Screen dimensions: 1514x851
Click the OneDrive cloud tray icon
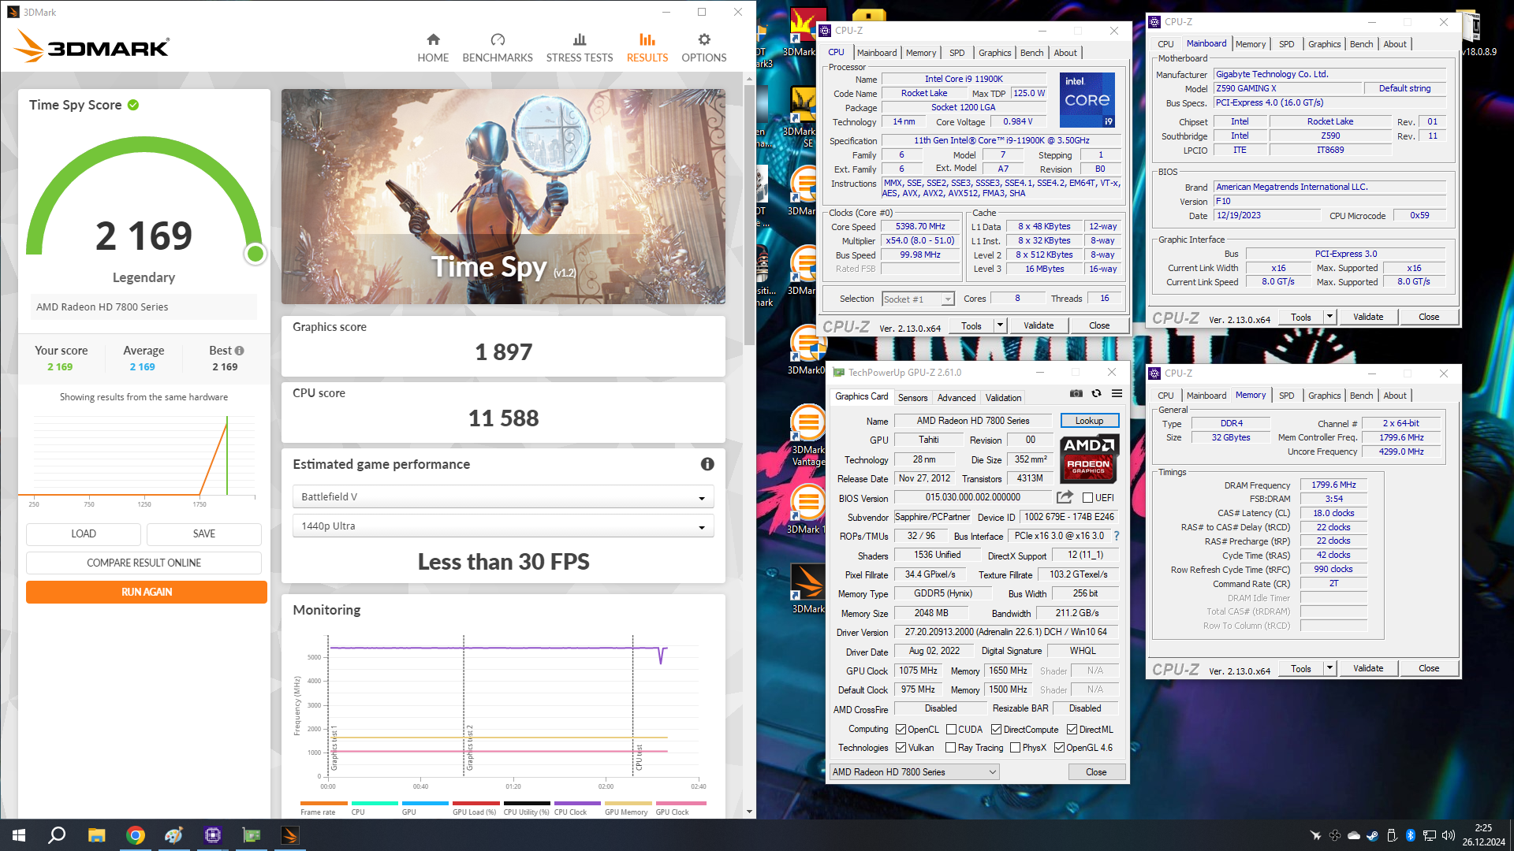[x=1354, y=835]
